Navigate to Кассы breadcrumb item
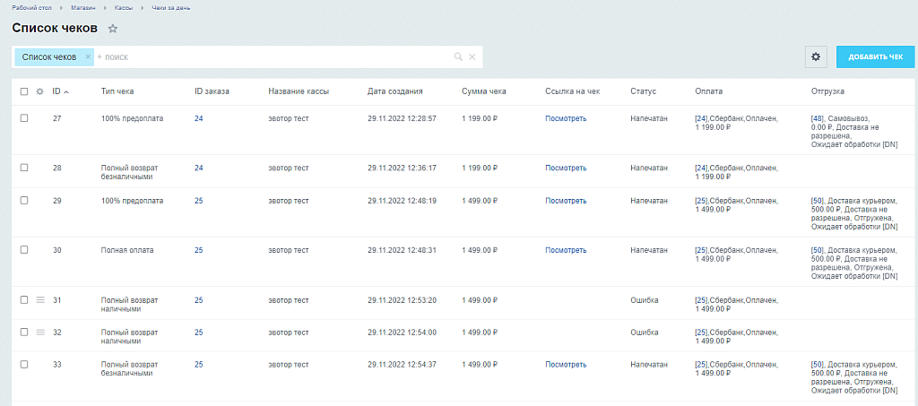 click(124, 7)
